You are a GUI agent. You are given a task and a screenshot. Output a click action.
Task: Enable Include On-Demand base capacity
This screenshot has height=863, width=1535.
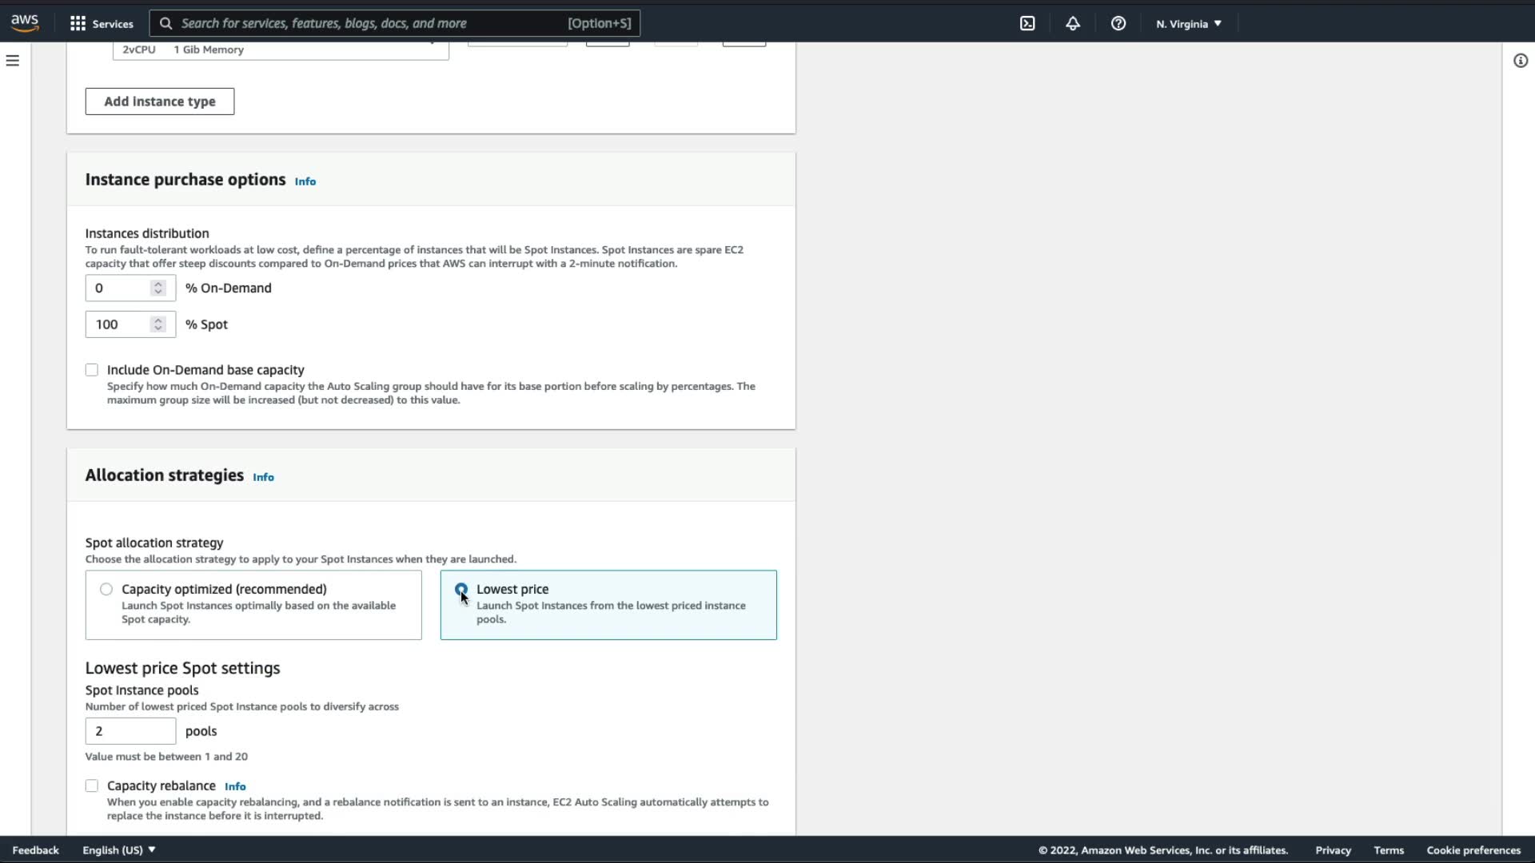[92, 370]
